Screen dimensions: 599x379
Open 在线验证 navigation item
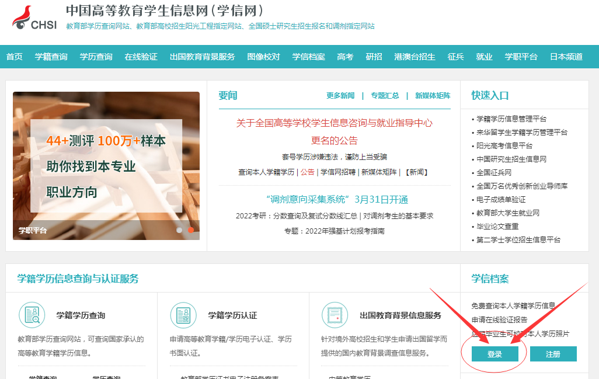[141, 57]
